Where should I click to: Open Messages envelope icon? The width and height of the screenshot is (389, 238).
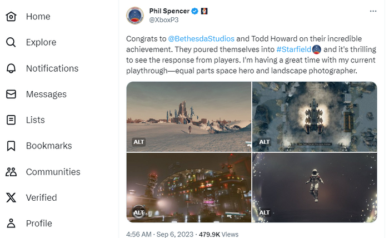[x=11, y=94]
